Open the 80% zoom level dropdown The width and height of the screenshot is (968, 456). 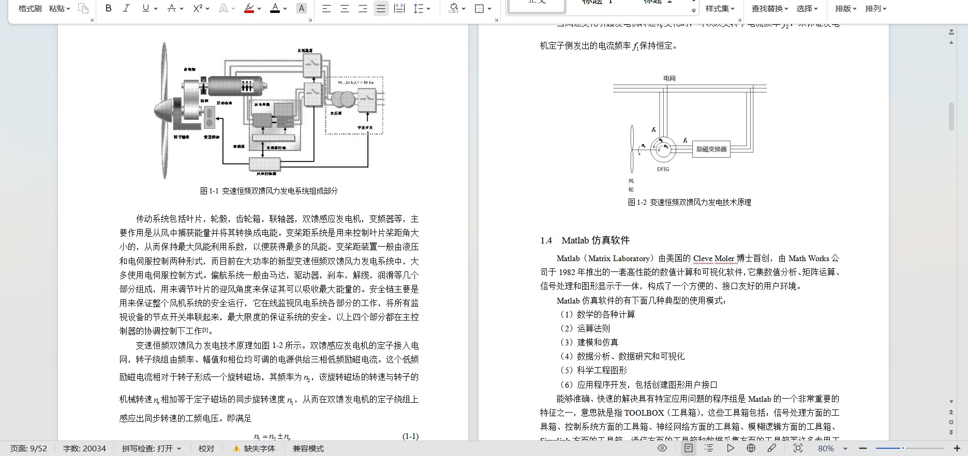(x=832, y=448)
